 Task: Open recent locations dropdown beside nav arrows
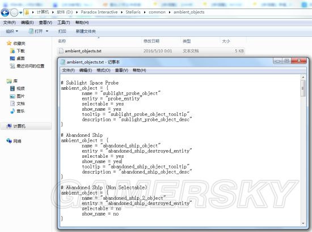point(20,13)
